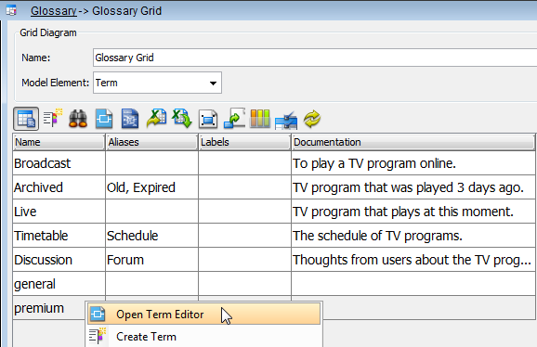Sort by the Labels column header
Screen dimensions: 537x347
tap(244, 142)
